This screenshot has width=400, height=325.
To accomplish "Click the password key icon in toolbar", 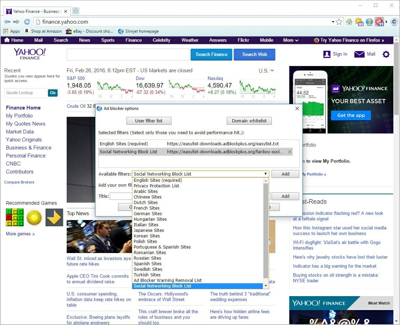I will pyautogui.click(x=369, y=22).
